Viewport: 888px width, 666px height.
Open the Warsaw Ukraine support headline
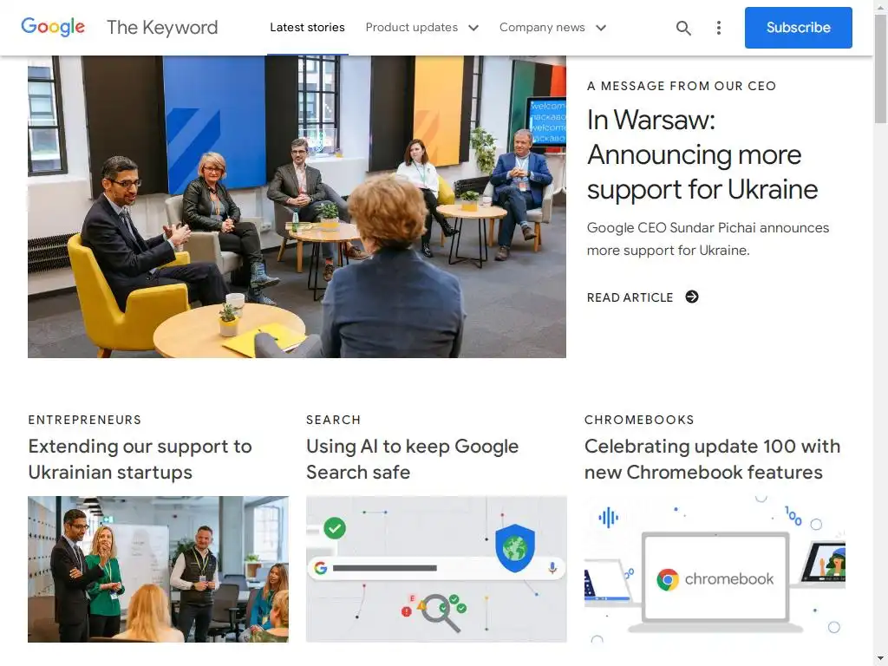pyautogui.click(x=702, y=154)
